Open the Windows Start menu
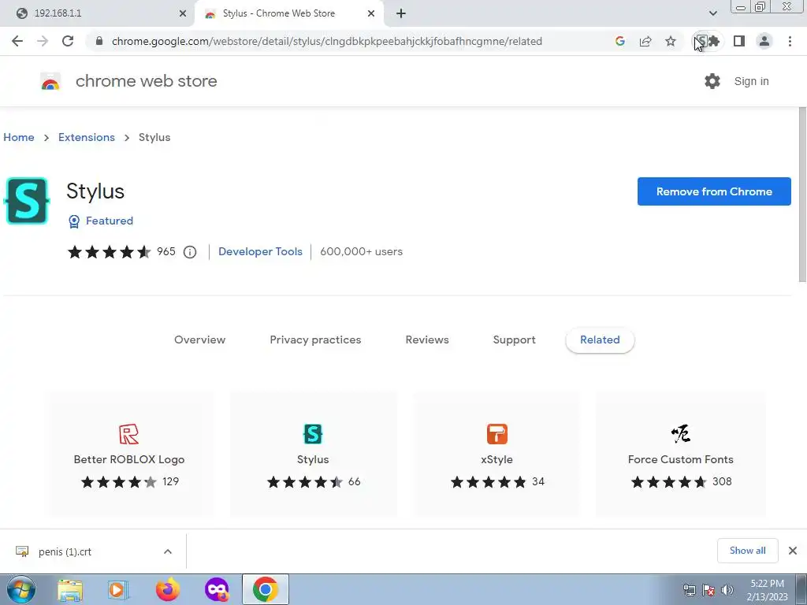This screenshot has height=605, width=807. click(x=21, y=589)
